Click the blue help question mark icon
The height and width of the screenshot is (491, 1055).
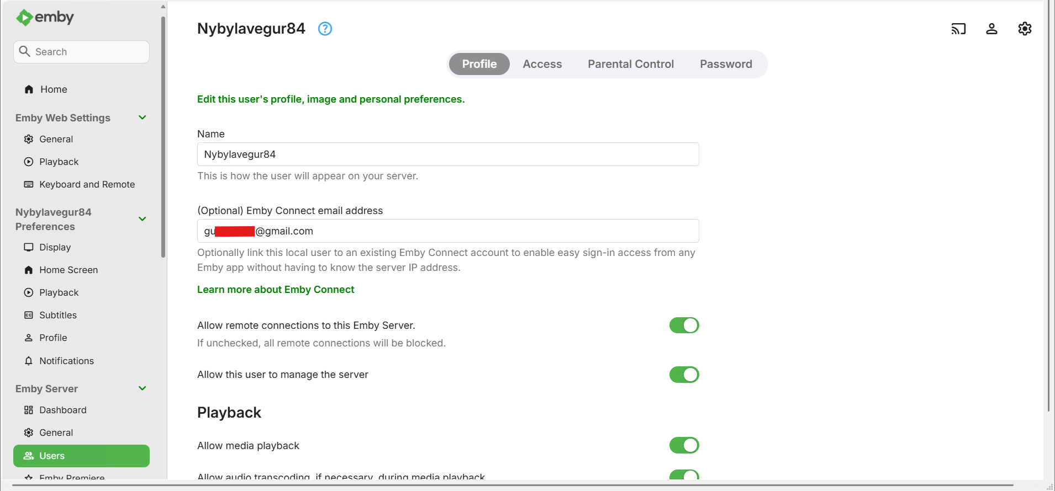coord(325,29)
